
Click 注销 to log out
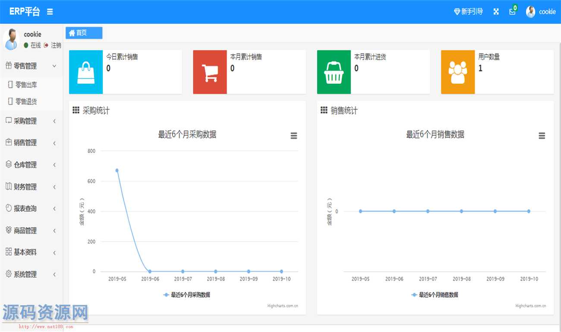coord(53,45)
